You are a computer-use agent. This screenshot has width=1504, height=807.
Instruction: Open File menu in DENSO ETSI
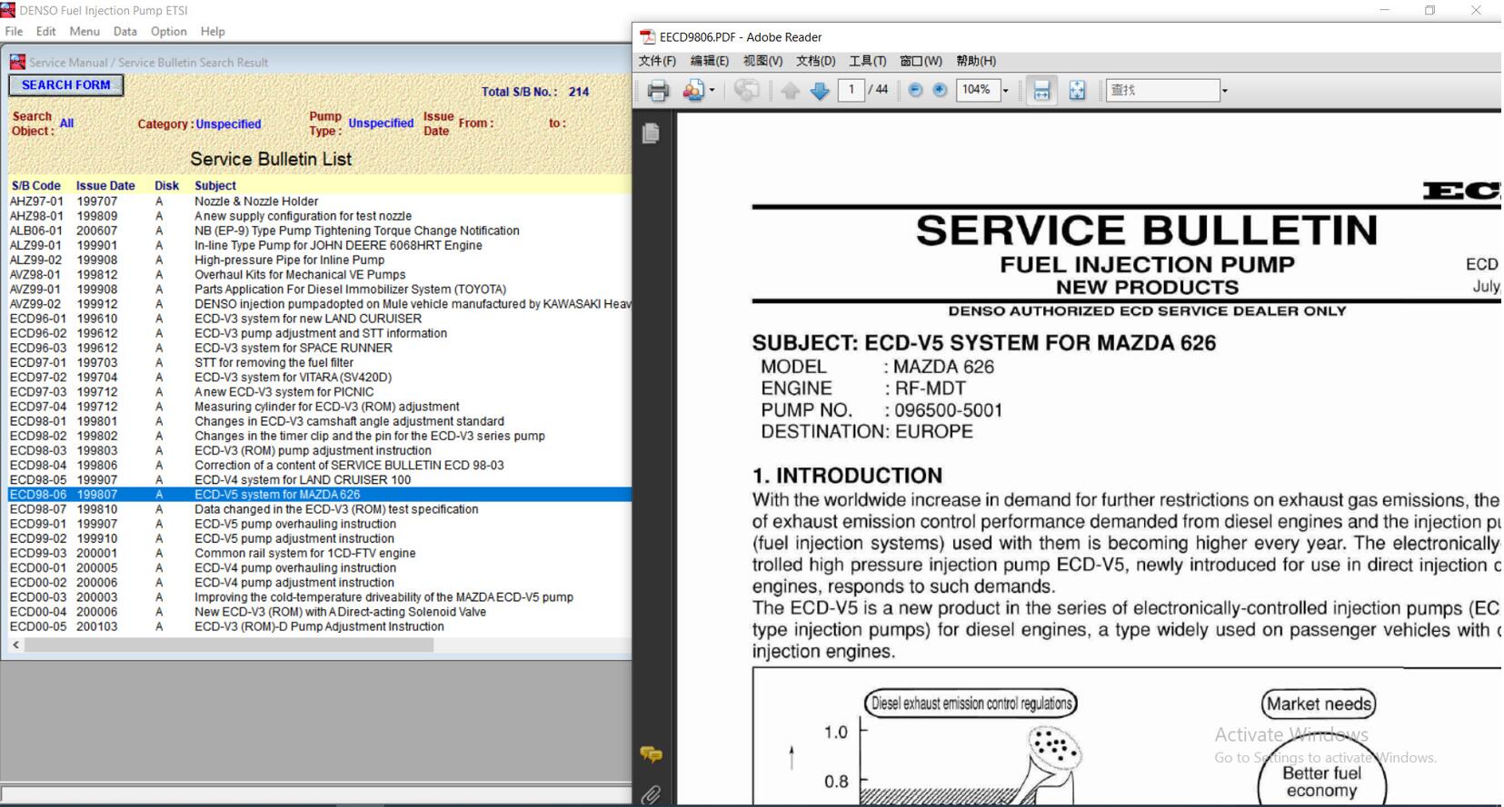[x=14, y=31]
